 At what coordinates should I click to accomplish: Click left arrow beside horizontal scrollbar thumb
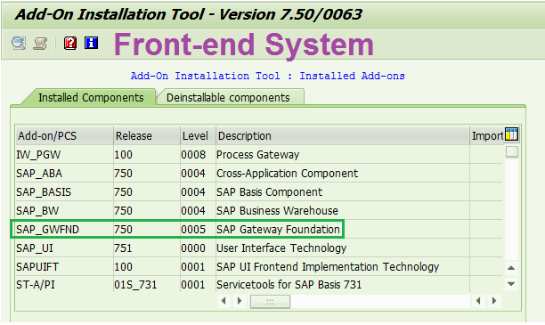[x=224, y=301]
